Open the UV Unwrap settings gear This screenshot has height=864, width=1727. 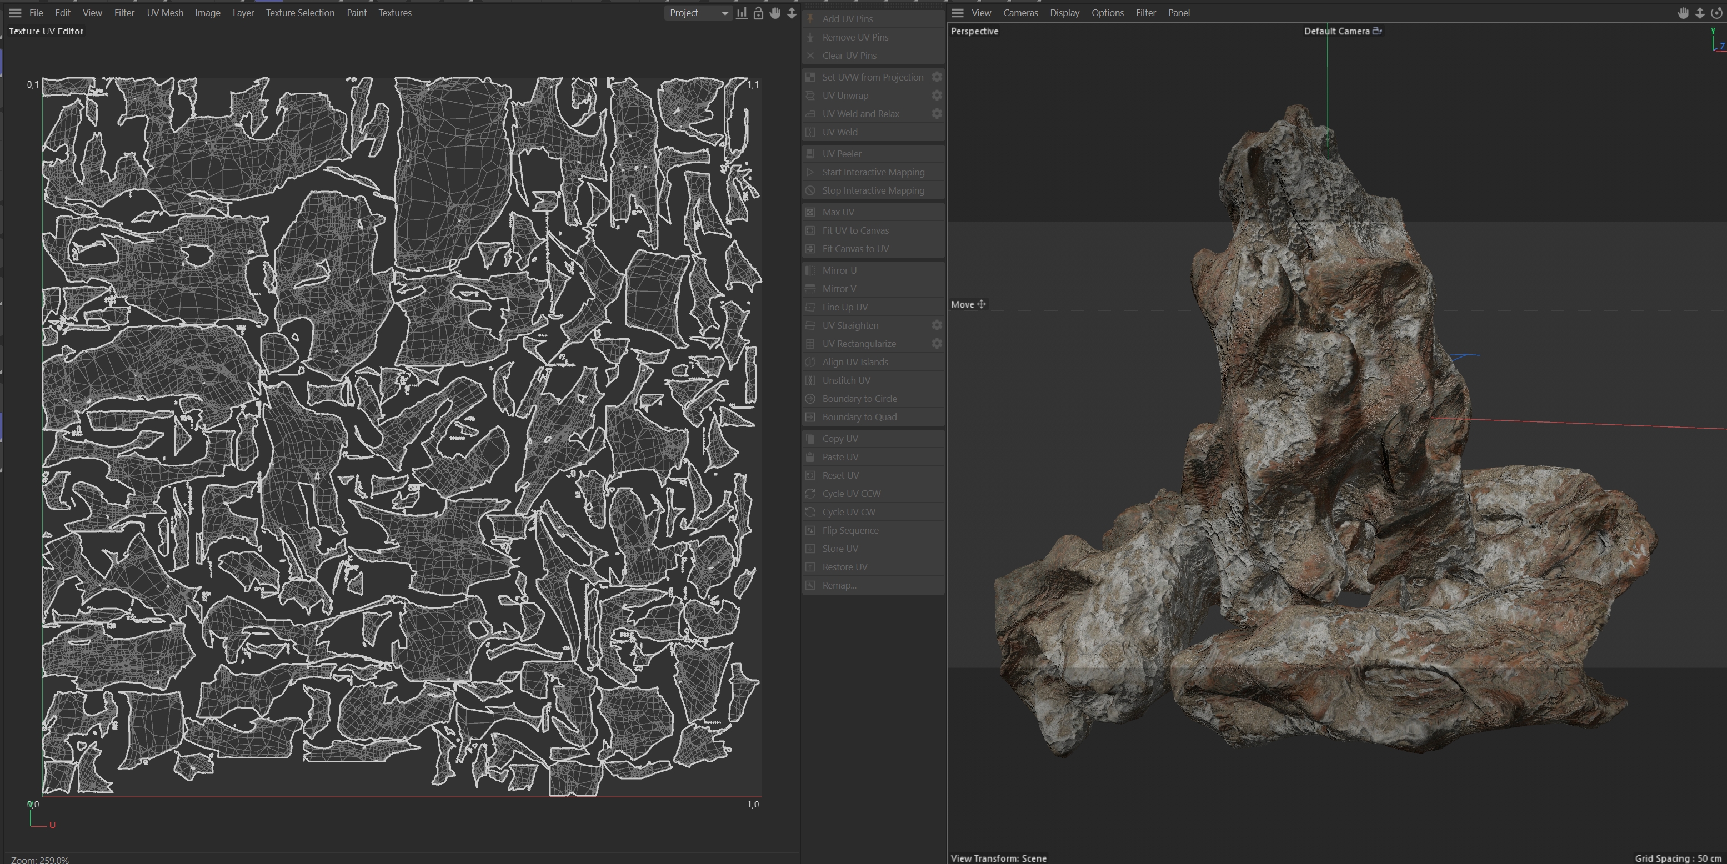937,95
